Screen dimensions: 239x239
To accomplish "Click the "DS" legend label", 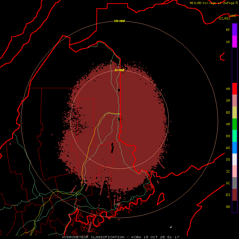I will 228,160.
